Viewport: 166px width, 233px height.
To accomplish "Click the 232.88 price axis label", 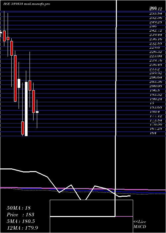I will point(155,44).
